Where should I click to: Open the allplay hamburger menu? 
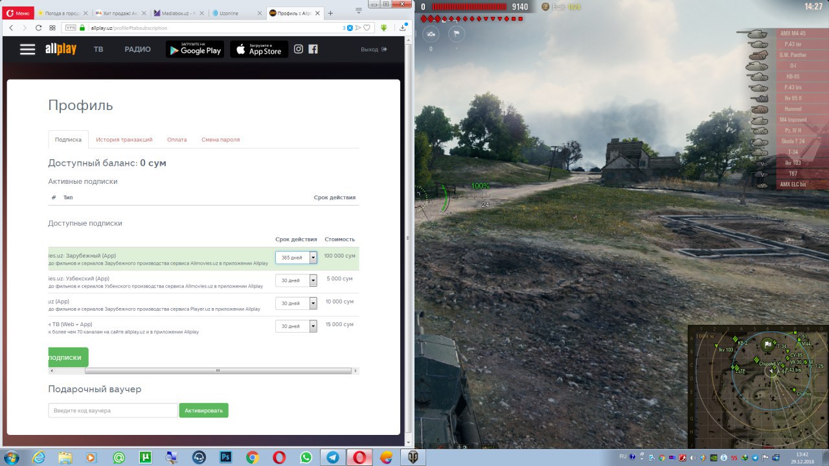pos(27,49)
